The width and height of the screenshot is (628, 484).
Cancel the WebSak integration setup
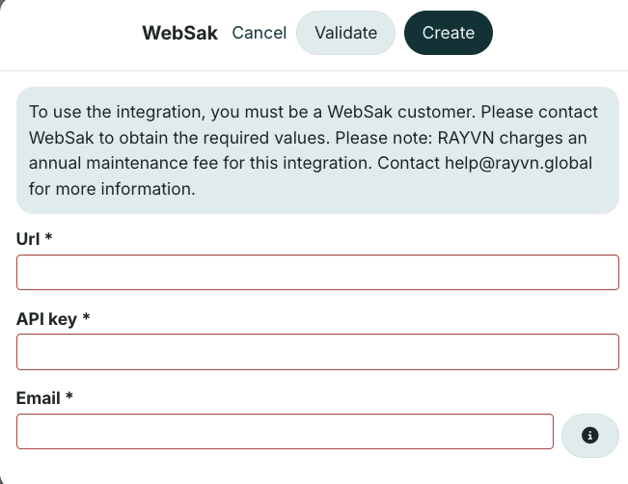pos(259,33)
